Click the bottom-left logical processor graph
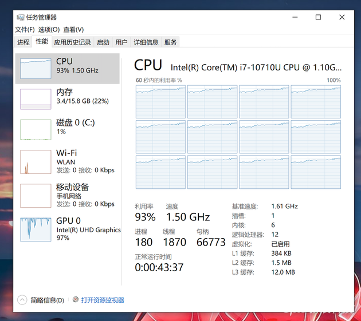This screenshot has height=321, width=361. [x=160, y=172]
